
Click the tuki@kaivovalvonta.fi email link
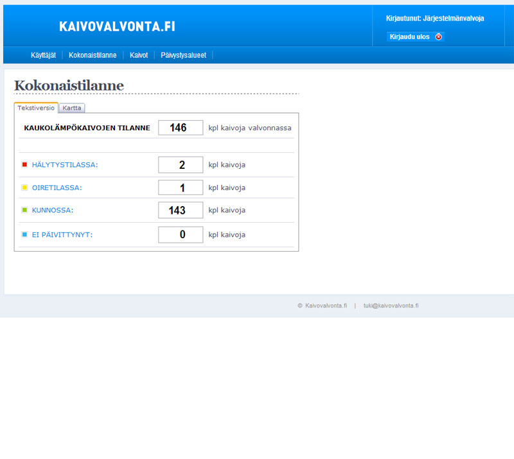pyautogui.click(x=391, y=306)
